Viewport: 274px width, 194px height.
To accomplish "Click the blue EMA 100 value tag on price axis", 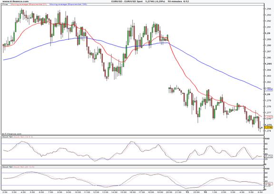I will point(269,89).
